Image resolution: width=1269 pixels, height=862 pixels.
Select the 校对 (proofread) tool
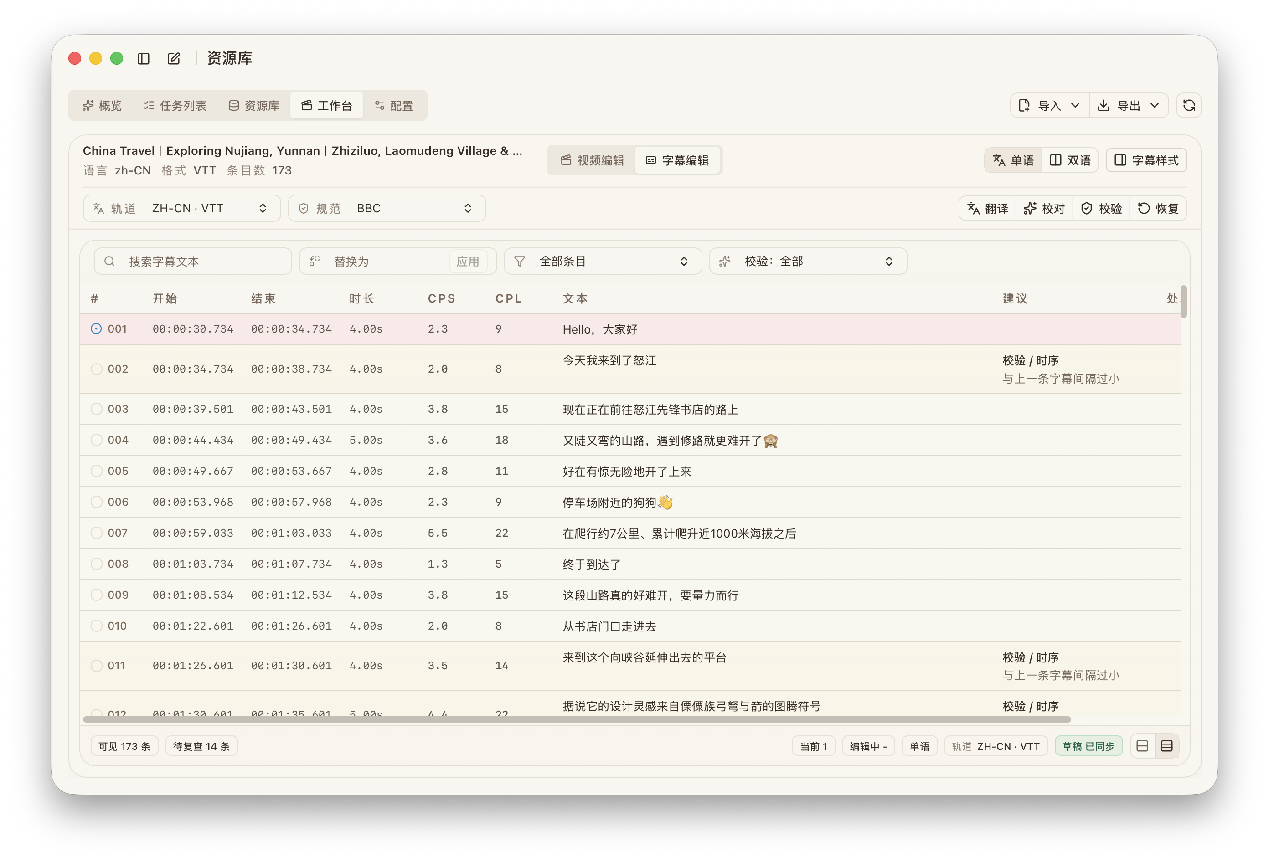click(x=1045, y=208)
